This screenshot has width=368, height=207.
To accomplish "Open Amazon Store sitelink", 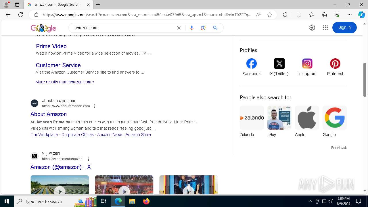I will pyautogui.click(x=138, y=135).
